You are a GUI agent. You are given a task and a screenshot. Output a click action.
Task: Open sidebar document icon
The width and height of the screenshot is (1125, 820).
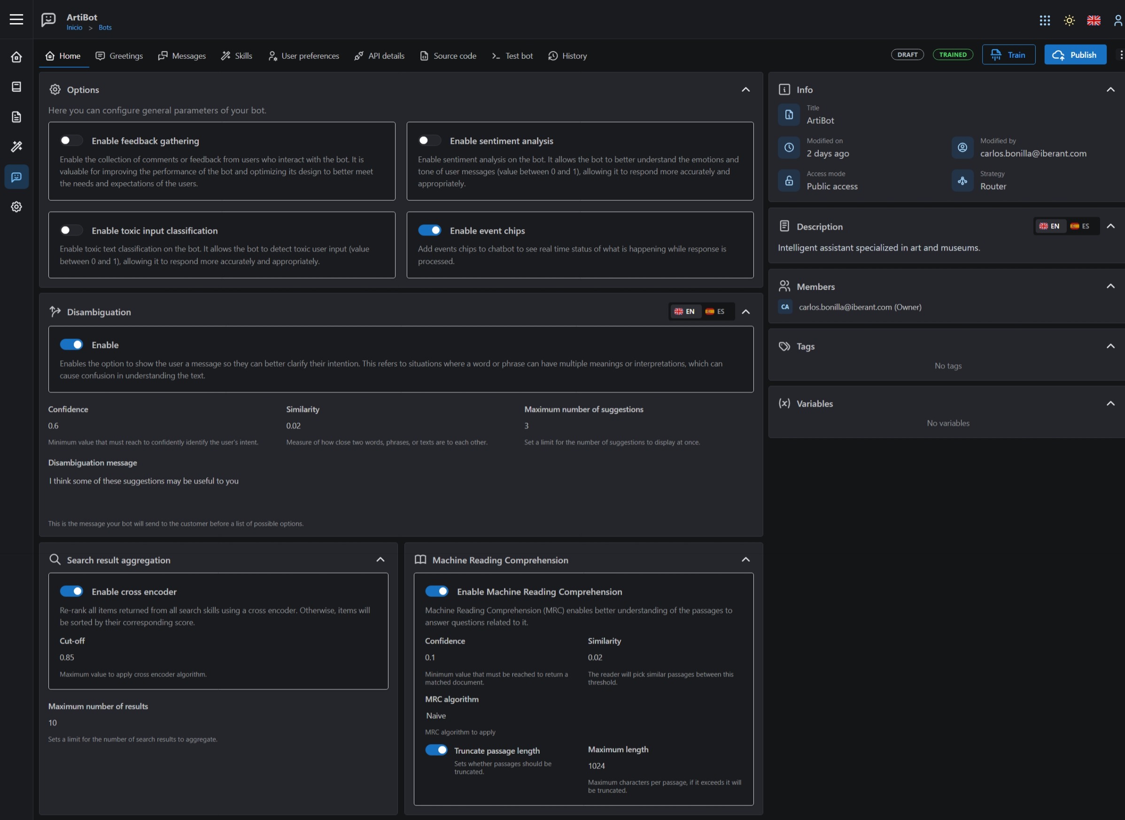[x=16, y=116]
